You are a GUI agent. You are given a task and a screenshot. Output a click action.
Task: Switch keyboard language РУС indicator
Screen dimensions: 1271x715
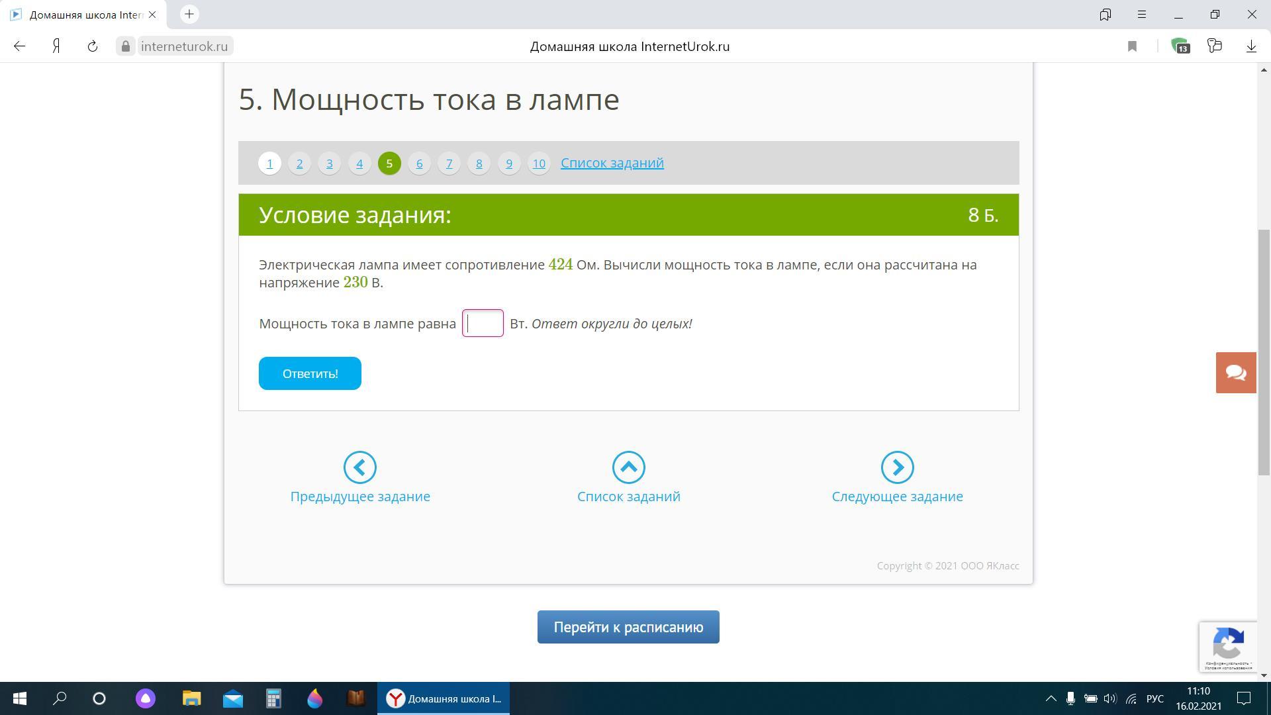(1154, 698)
